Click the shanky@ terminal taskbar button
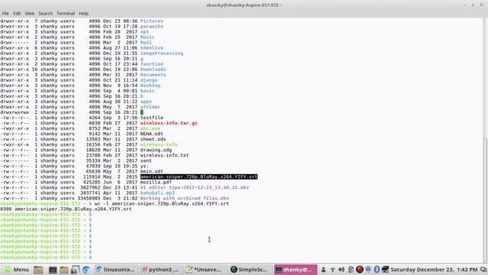488x275 pixels. (295, 270)
